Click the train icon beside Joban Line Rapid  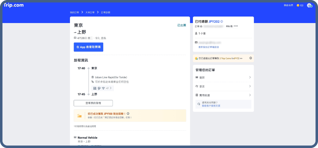point(93,77)
